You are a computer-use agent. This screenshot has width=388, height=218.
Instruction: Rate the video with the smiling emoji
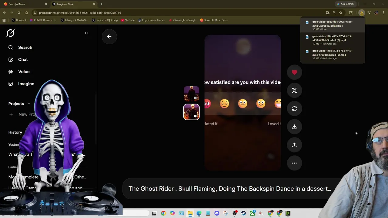click(261, 104)
